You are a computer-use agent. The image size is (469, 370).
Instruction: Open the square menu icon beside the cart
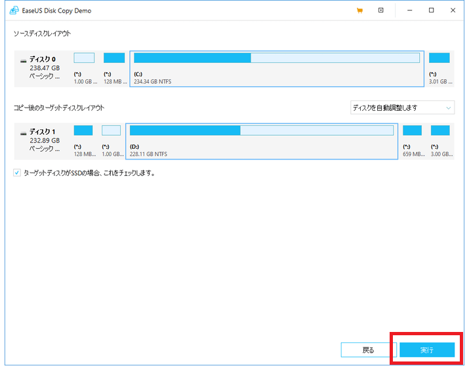pos(380,10)
